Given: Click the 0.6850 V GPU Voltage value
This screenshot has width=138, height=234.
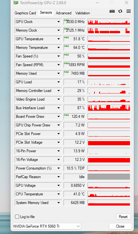Looking at the screenshot, I should [75, 185].
